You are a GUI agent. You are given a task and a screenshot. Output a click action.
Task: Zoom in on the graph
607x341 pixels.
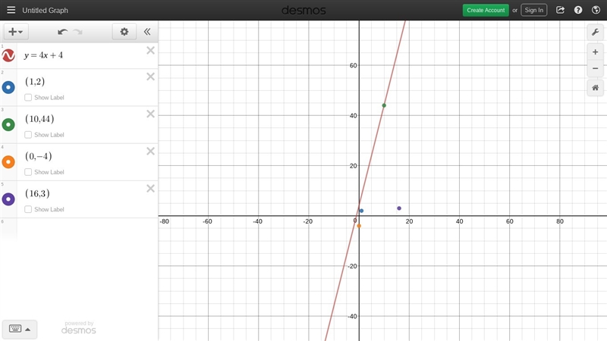point(596,52)
